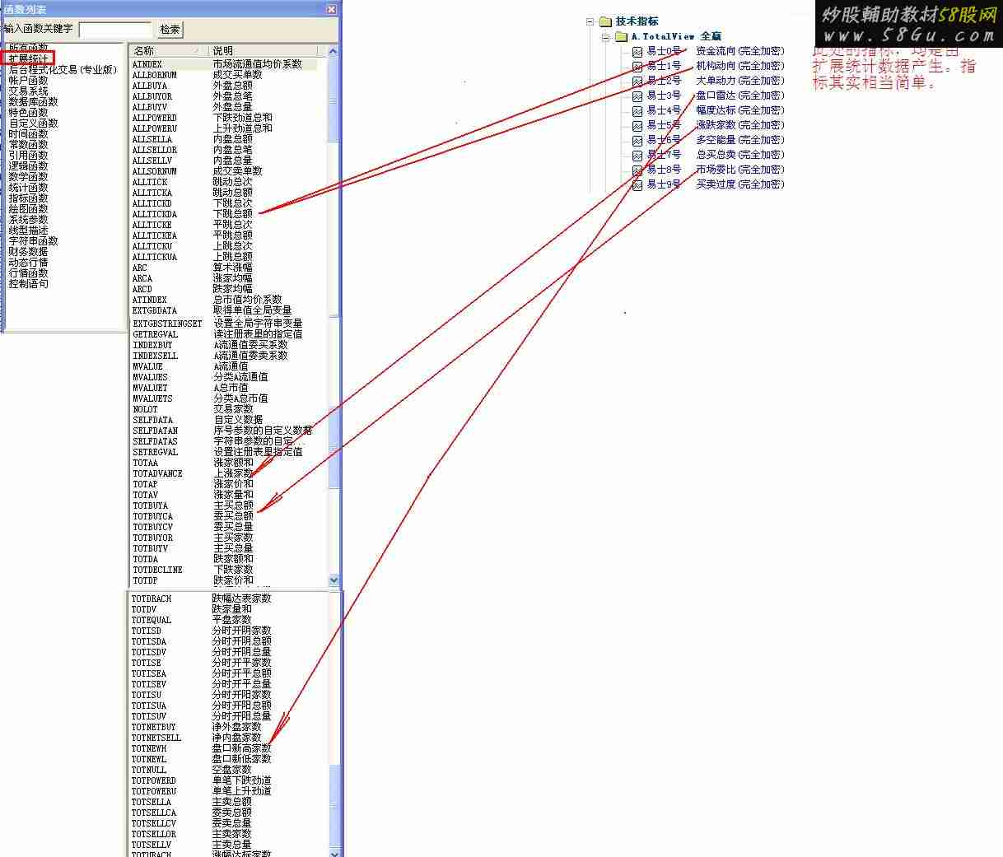Select the 引用函数 category
Image resolution: width=1003 pixels, height=857 pixels.
28,155
